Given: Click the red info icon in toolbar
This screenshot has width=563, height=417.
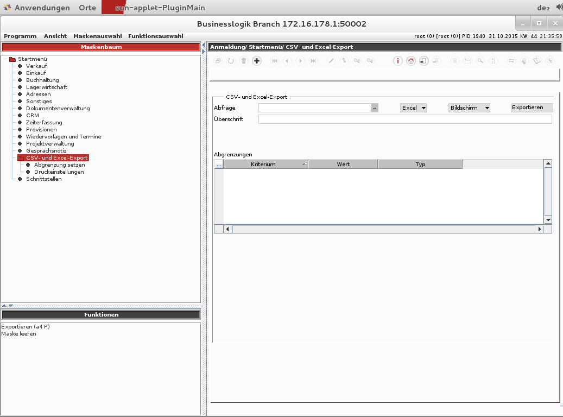Looking at the screenshot, I should tap(398, 61).
